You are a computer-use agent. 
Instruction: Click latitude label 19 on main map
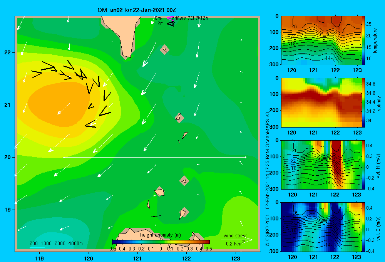coord(8,210)
